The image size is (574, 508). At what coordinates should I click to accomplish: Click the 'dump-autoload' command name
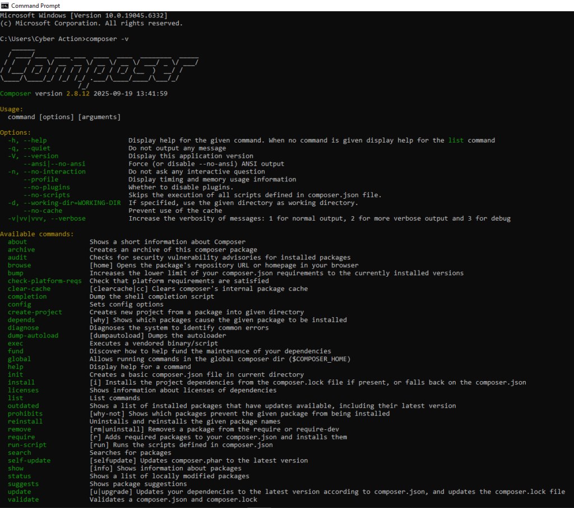[x=33, y=336]
